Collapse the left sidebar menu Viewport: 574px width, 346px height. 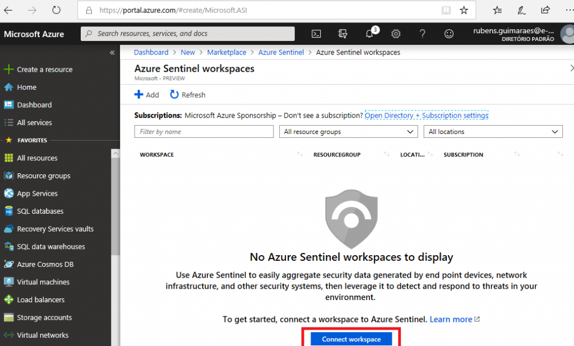(112, 52)
